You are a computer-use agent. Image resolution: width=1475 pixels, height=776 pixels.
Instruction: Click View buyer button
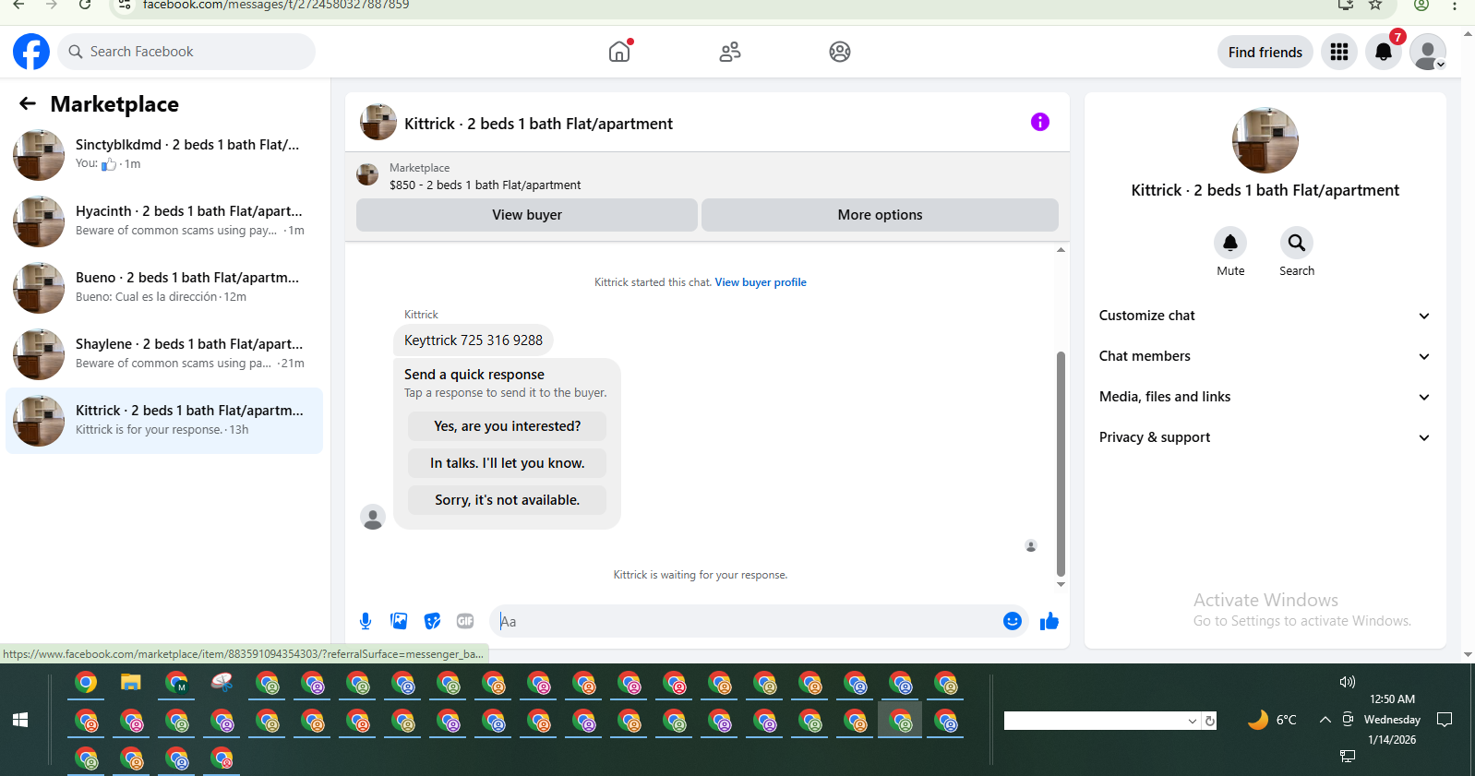527,215
